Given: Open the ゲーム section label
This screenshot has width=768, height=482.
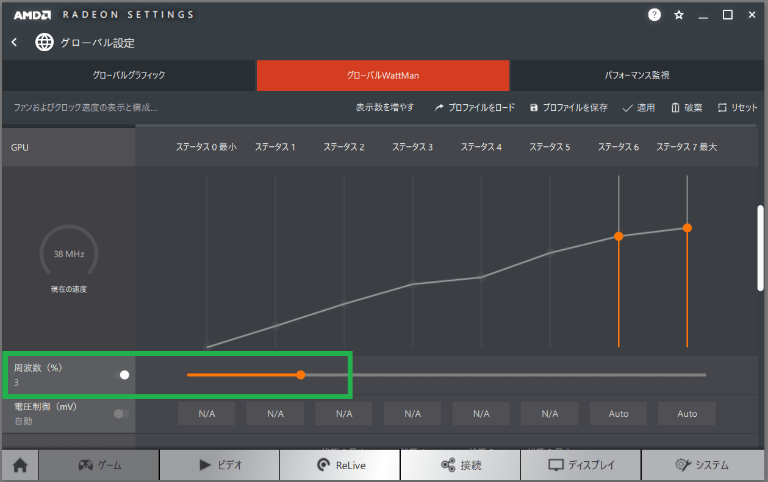Looking at the screenshot, I should coord(110,466).
